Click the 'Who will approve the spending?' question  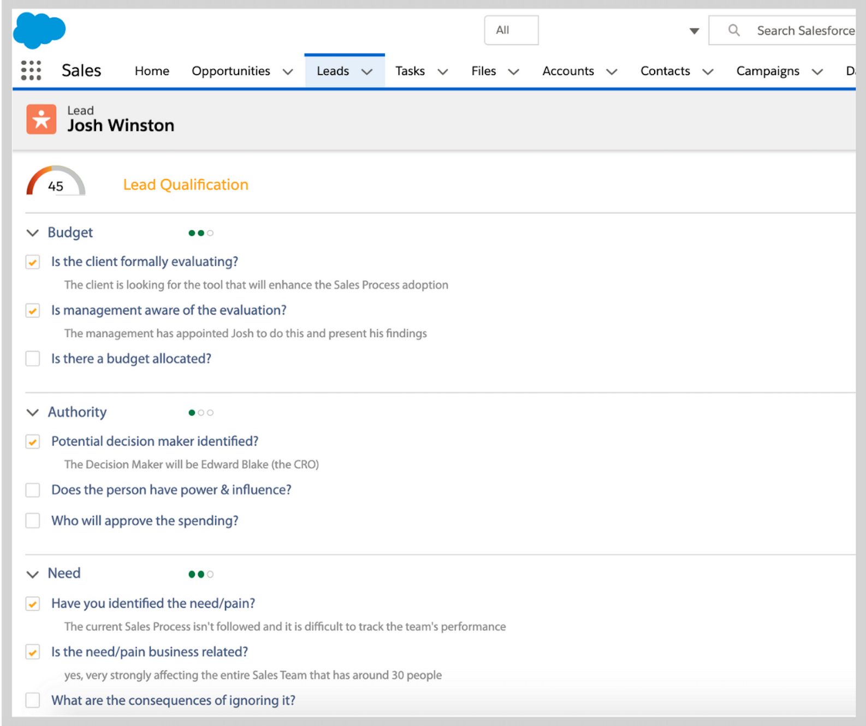click(145, 521)
